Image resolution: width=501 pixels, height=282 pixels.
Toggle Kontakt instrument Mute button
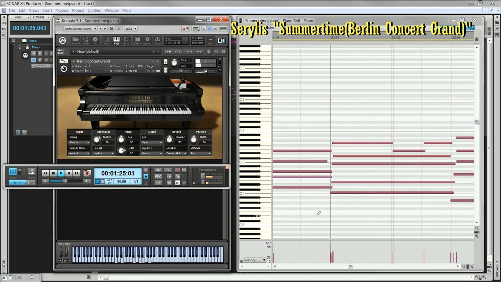pyautogui.click(x=166, y=70)
